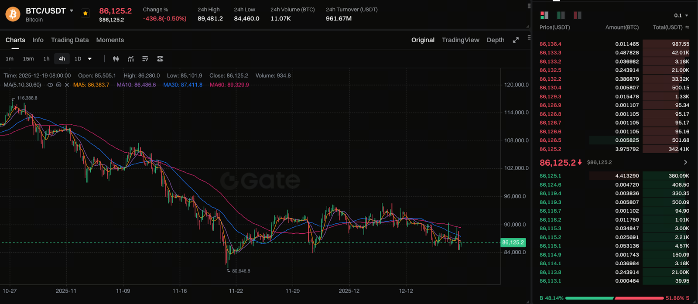This screenshot has width=698, height=304.
Task: Toggle MA indicator visibility eye icon
Action: coord(50,85)
